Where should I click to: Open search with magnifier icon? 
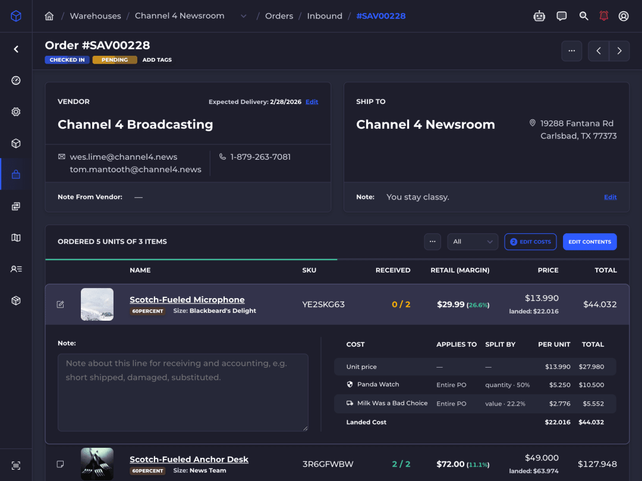click(584, 16)
